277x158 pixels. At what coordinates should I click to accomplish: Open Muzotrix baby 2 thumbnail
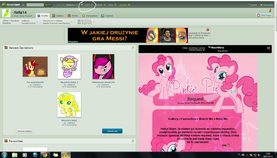coord(69,67)
